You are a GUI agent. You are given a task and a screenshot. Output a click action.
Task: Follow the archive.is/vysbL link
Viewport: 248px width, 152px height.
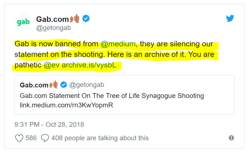[x=89, y=65]
